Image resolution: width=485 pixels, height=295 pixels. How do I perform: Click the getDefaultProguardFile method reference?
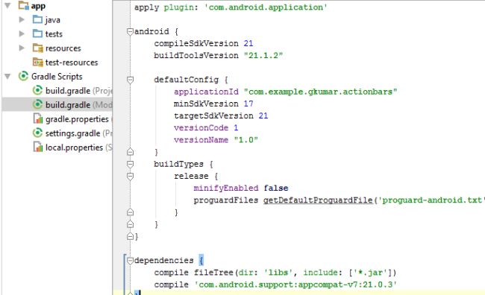pyautogui.click(x=318, y=200)
